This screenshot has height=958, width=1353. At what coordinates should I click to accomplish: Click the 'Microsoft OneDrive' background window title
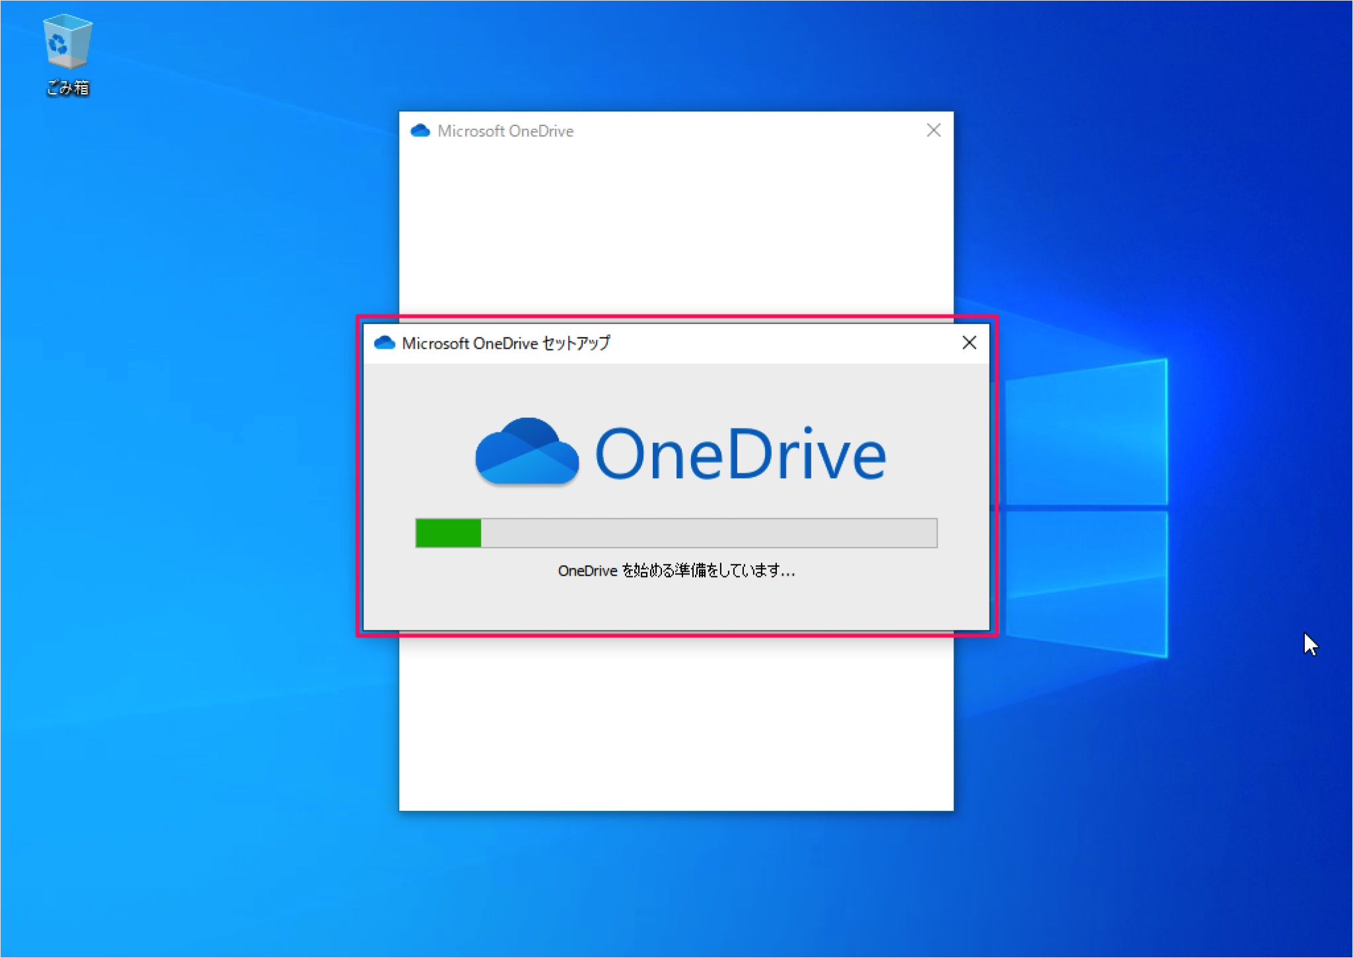coord(505,131)
